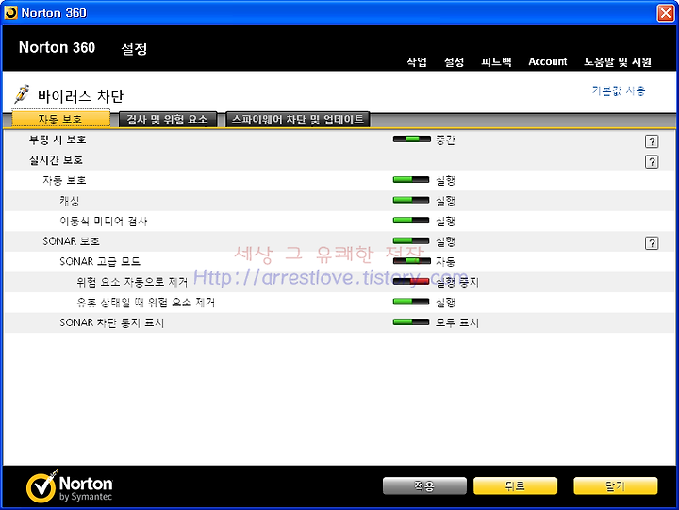Image resolution: width=679 pixels, height=510 pixels.
Task: Click the 이동식 미디어 검사 label
Action: [x=104, y=221]
